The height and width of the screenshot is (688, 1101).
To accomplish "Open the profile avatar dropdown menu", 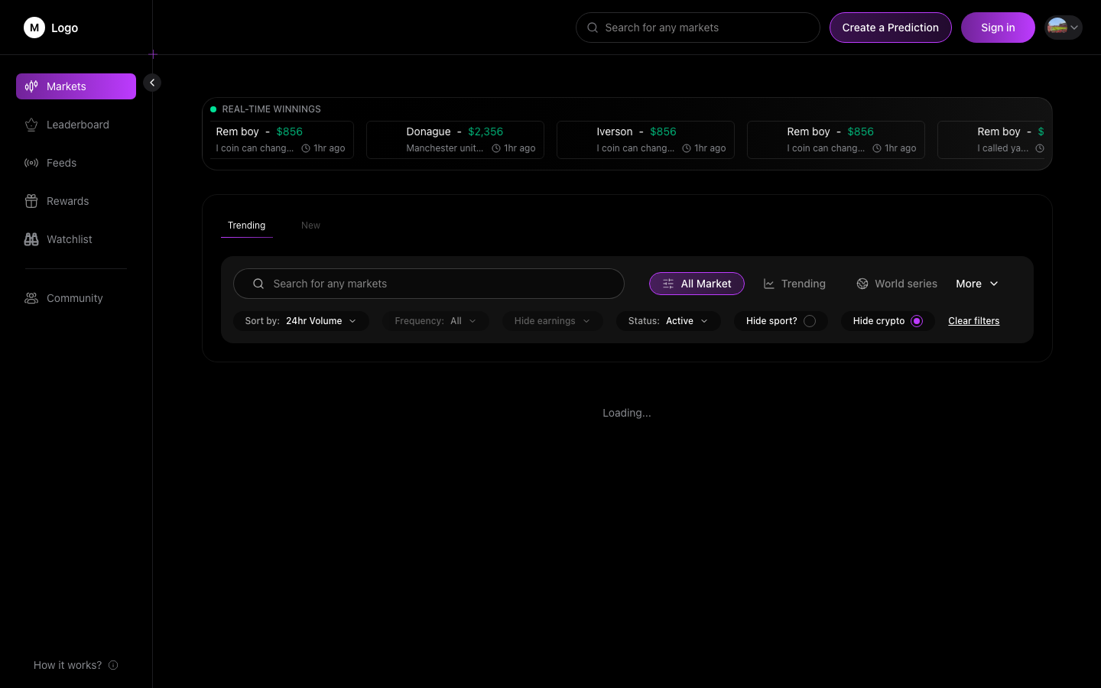I will coord(1064,28).
